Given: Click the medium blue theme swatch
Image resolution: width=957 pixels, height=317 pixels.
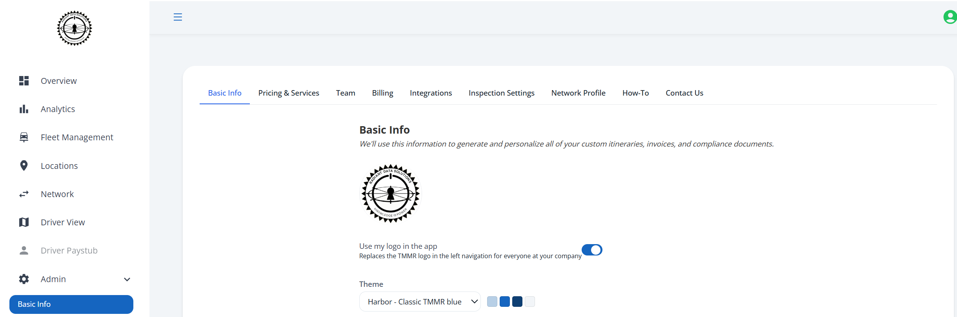Looking at the screenshot, I should pos(505,302).
